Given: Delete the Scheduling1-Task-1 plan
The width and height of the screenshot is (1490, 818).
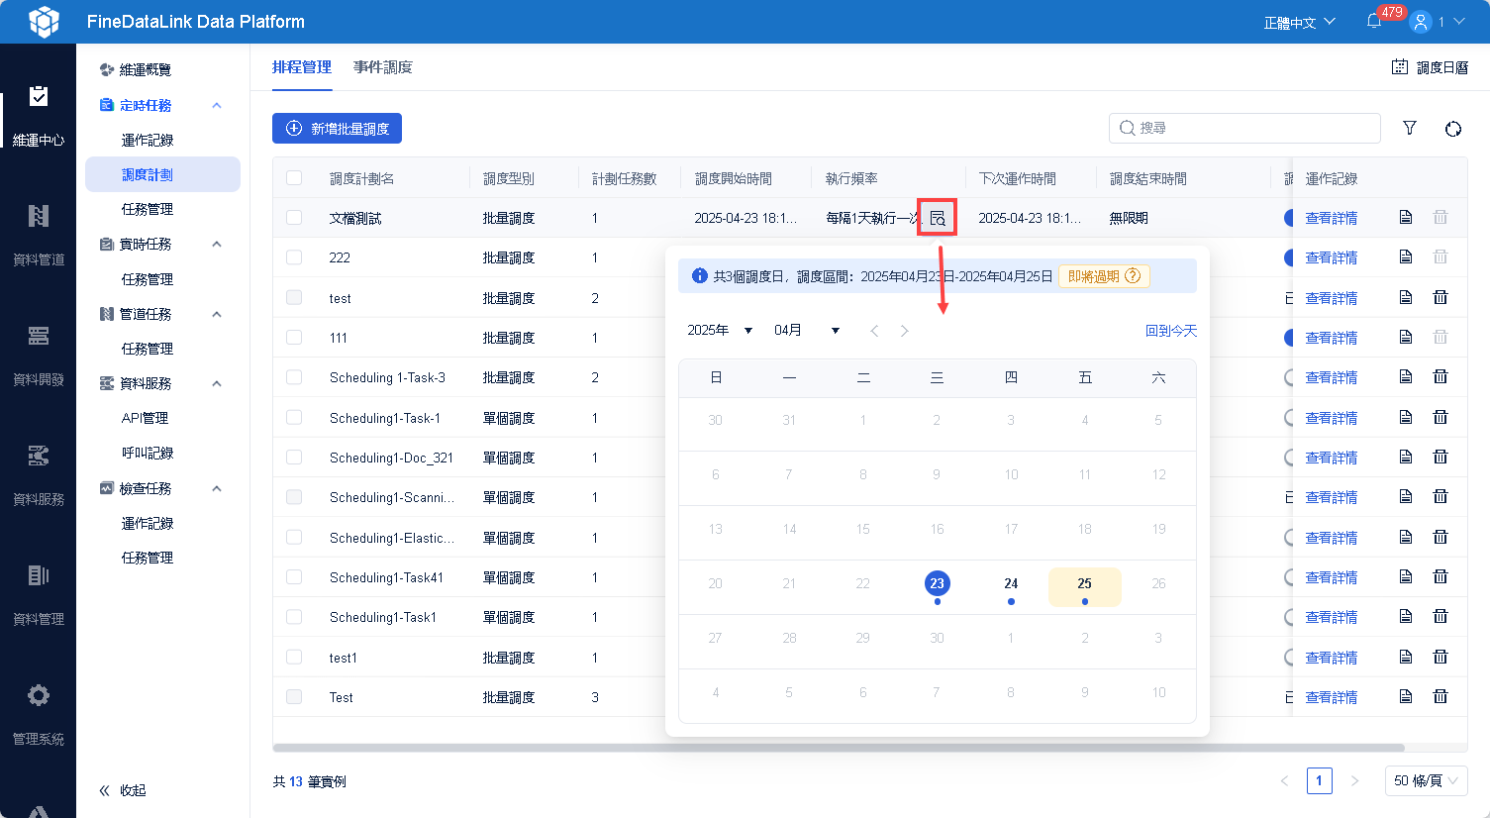Looking at the screenshot, I should pyautogui.click(x=1440, y=417).
